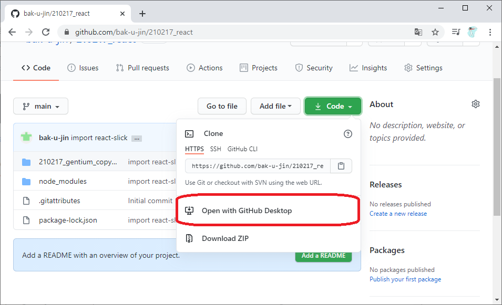Close the bak-u-jin/210217_react tab
The height and width of the screenshot is (305, 502).
[122, 14]
